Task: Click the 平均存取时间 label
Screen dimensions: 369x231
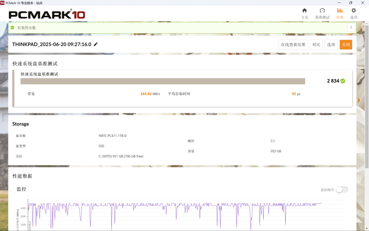Action: click(x=179, y=94)
